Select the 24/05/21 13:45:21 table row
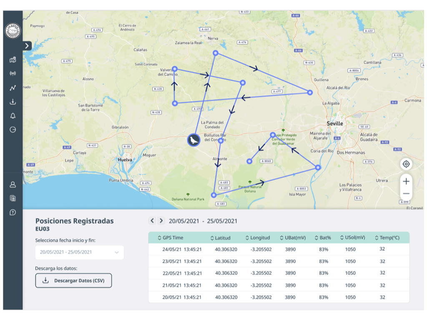The width and height of the screenshot is (427, 320). 279,249
